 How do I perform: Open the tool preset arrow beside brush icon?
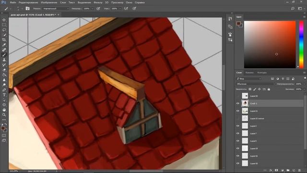coord(11,9)
